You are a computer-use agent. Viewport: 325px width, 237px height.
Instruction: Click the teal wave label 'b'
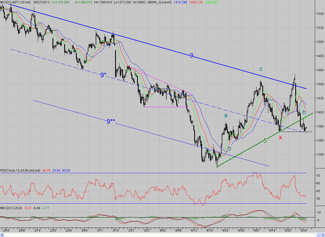[230, 148]
